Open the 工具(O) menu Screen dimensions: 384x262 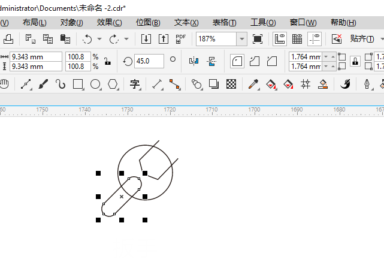263,23
